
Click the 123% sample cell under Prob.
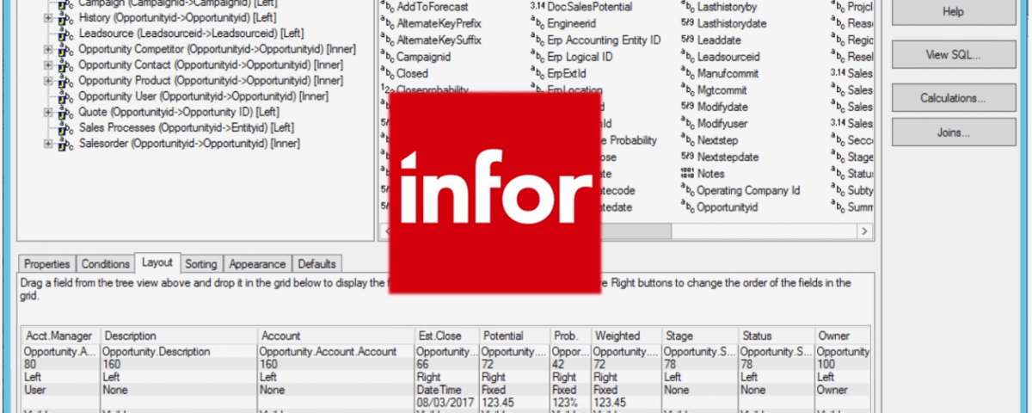[x=570, y=402]
